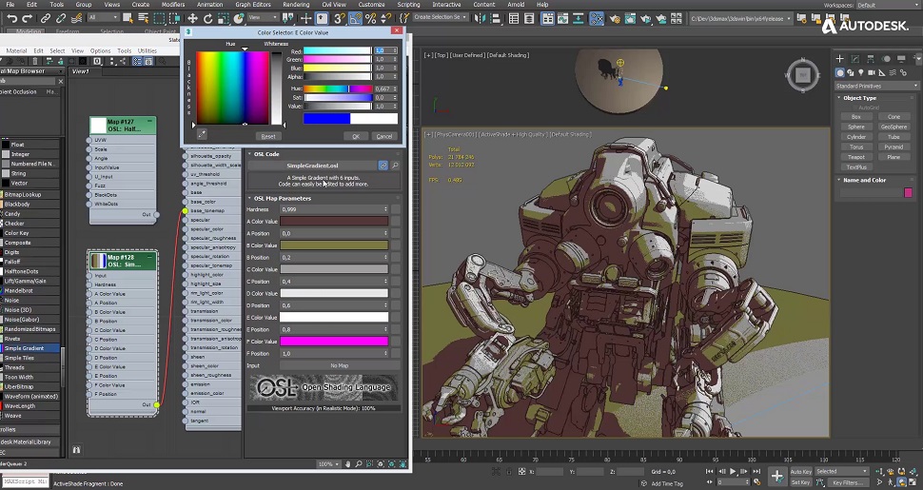Click the magenta F Color Value swatch
This screenshot has width=923, height=490.
tap(333, 341)
